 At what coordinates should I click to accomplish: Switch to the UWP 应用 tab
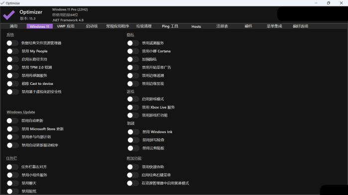pos(66,26)
